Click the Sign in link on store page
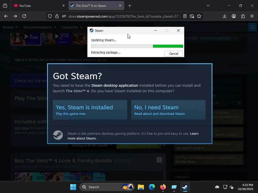Screen dimensions: 258x193 point(19,60)
